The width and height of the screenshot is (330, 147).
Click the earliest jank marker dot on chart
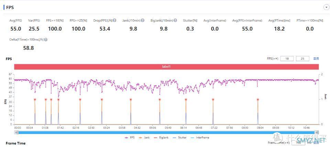(35, 100)
